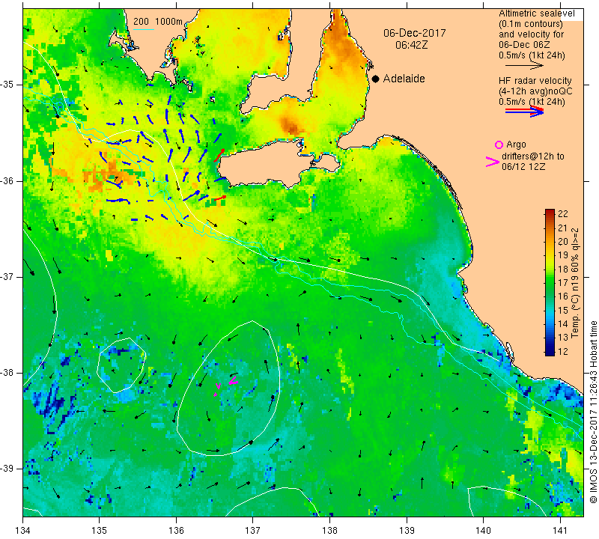The height and width of the screenshot is (539, 599).
Task: Click the magenta Argo circle symbol
Action: [x=499, y=144]
